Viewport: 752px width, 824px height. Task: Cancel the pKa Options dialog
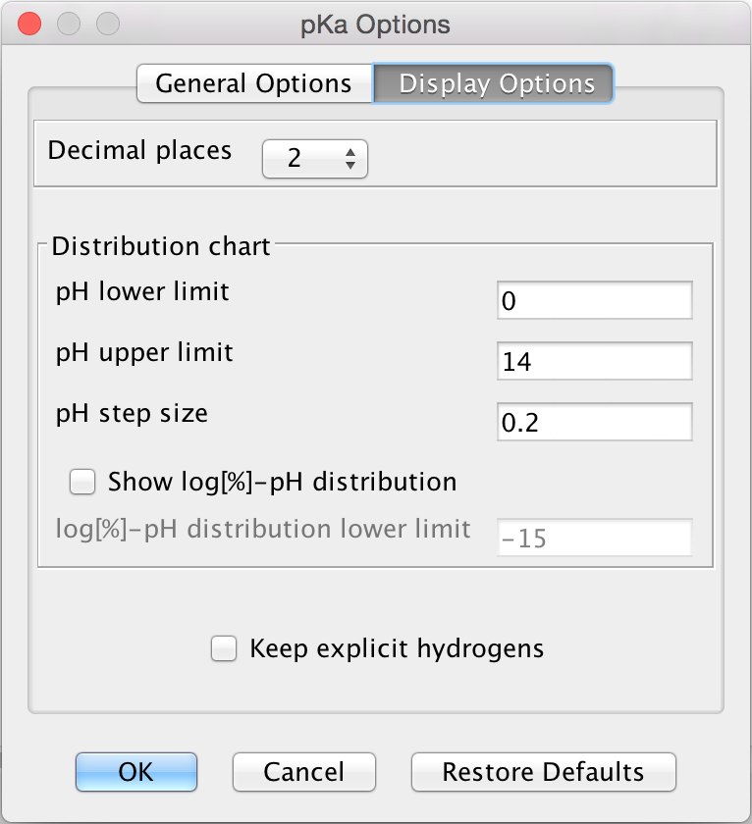click(304, 772)
